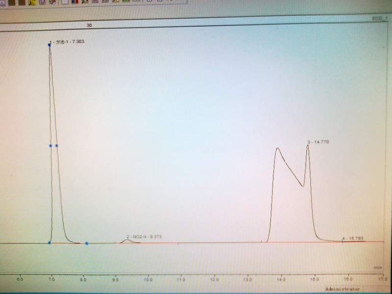Select baseline start handle under peak 1

[49, 242]
